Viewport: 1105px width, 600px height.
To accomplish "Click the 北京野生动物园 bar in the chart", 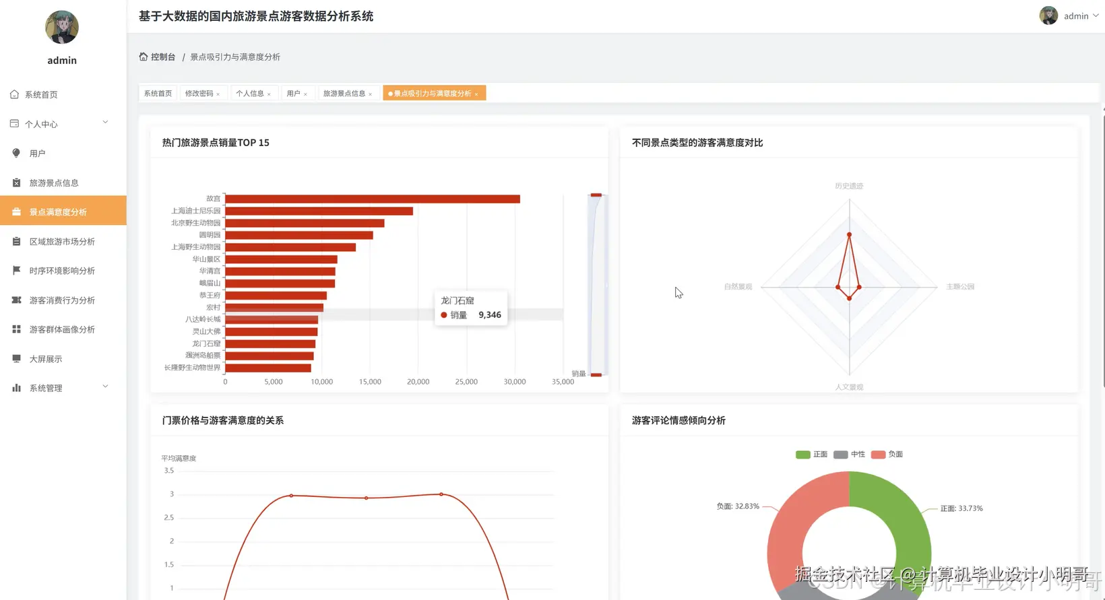I will (x=305, y=223).
